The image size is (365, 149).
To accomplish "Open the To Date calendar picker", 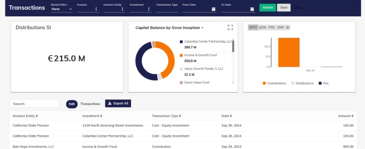I will click(x=252, y=9).
